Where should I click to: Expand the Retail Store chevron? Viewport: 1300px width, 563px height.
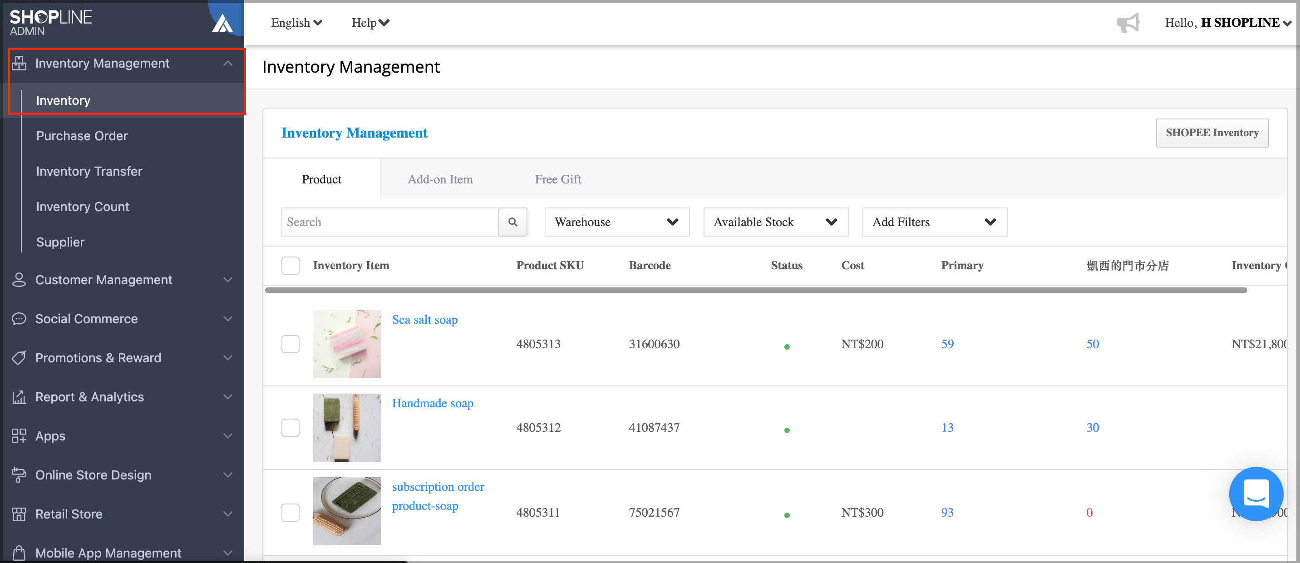click(227, 514)
